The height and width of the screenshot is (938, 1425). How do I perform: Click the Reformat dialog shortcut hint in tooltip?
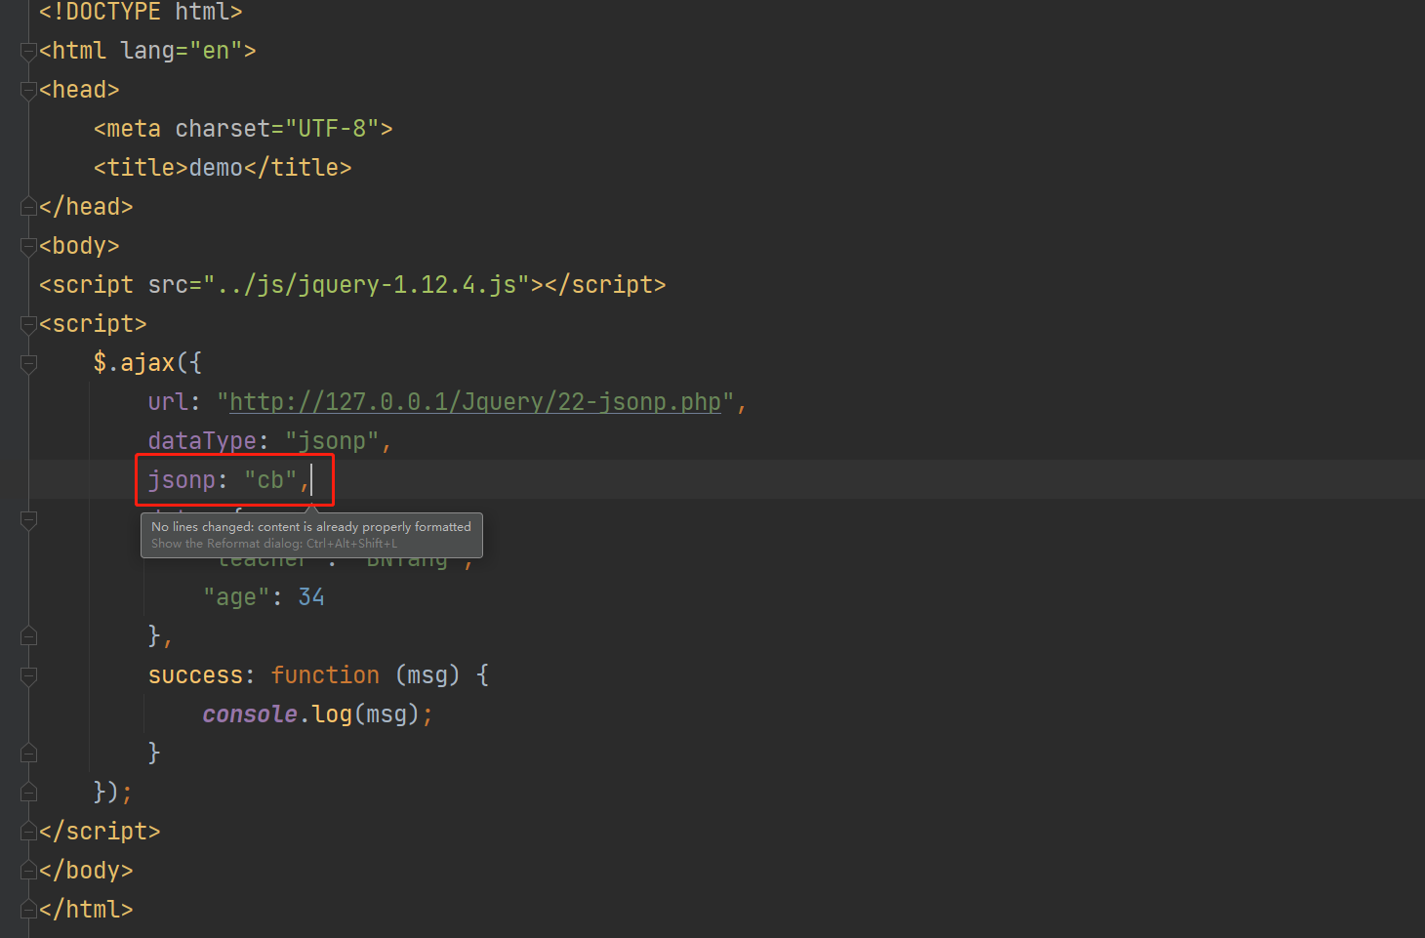[274, 544]
